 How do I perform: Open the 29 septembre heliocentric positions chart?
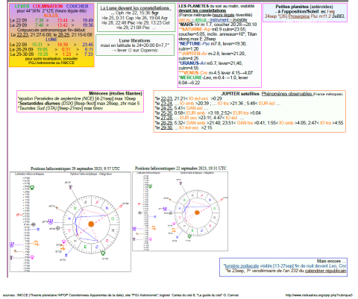click(x=70, y=221)
